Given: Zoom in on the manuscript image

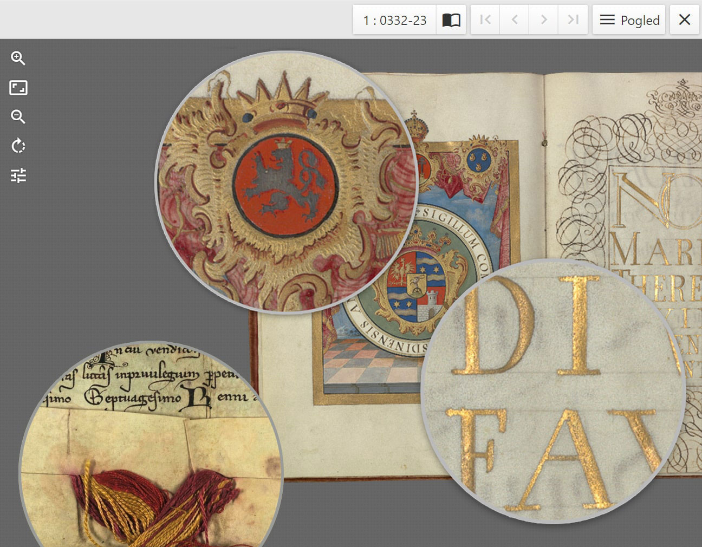Looking at the screenshot, I should (x=18, y=58).
